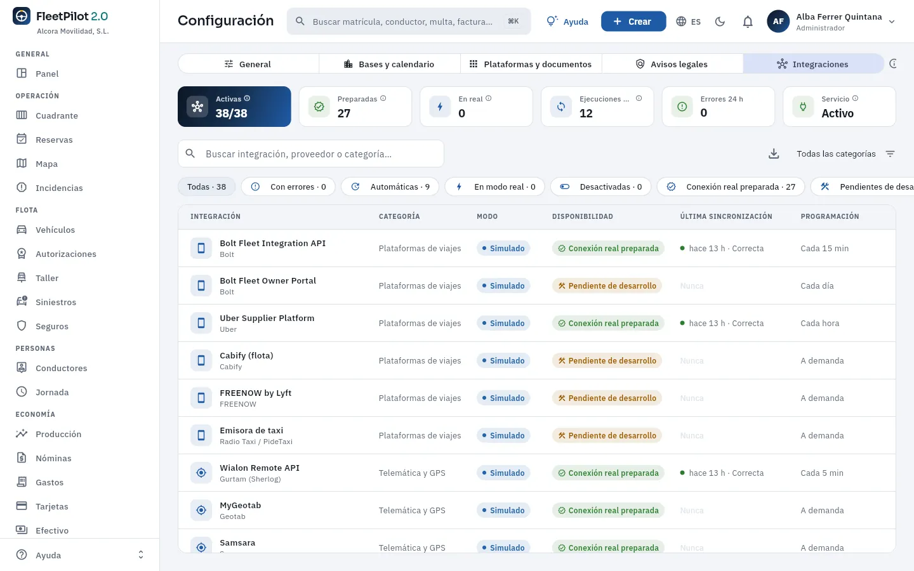Screen dimensions: 914x571
Task: Open the Ejecuciones 12 stat card
Action: (597, 107)
